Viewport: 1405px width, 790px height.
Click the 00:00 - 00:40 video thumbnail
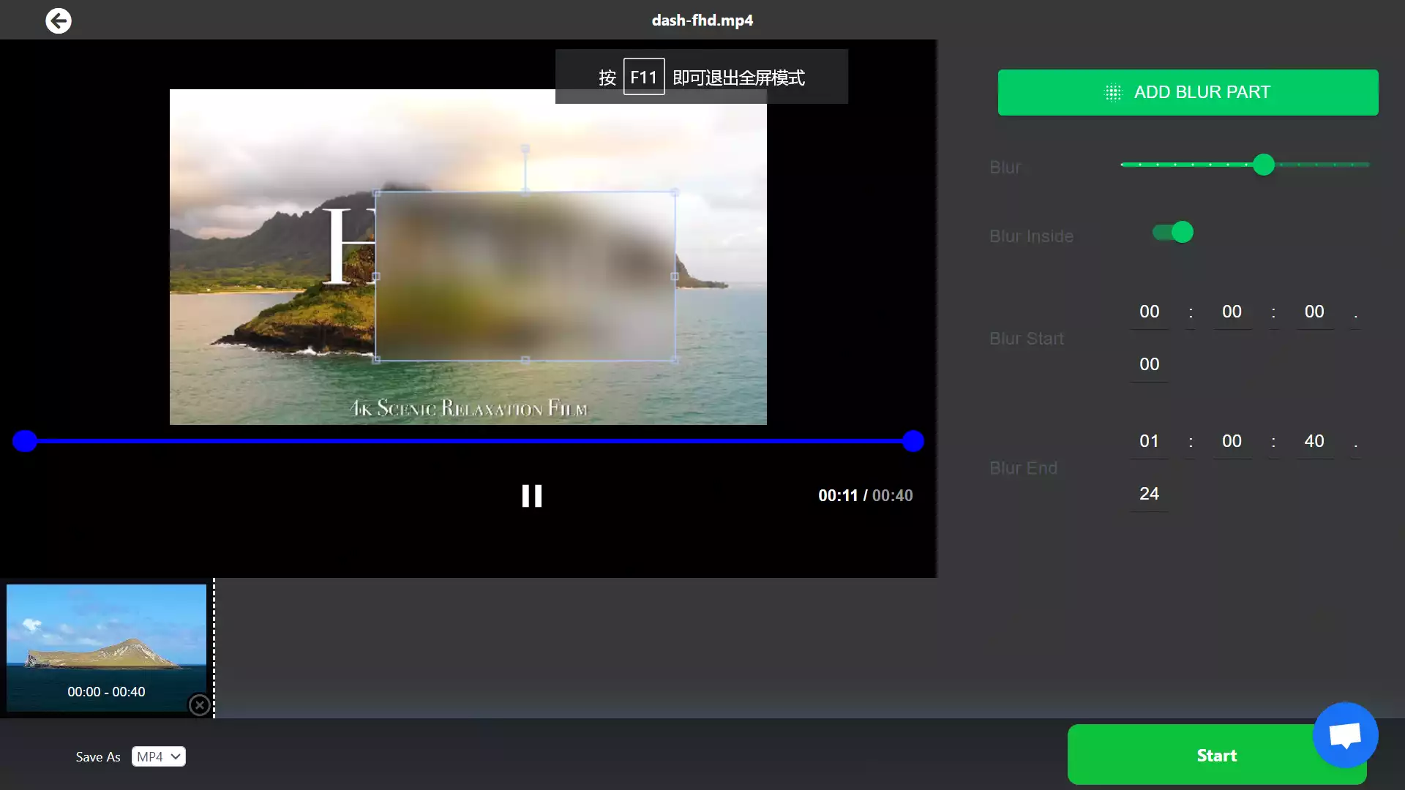(107, 644)
